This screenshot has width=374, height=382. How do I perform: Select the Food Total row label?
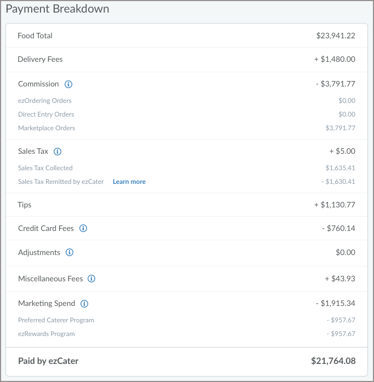point(35,36)
